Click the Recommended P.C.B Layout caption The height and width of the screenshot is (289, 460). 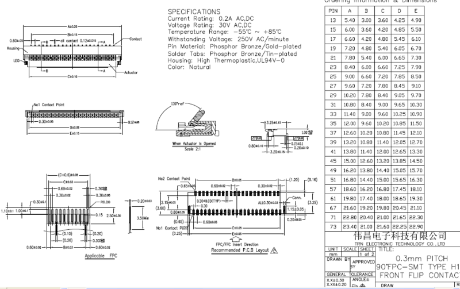(x=240, y=250)
